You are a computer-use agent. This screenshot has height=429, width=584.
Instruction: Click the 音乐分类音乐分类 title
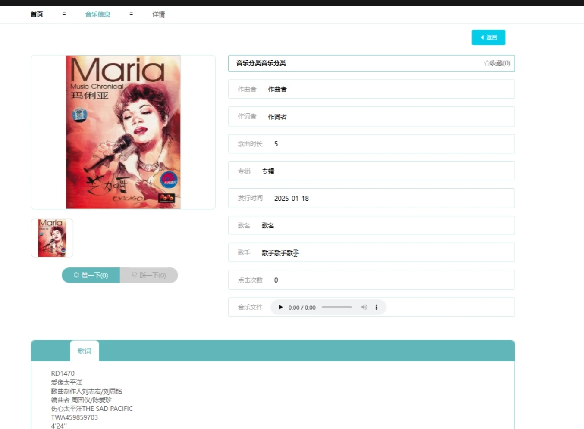pyautogui.click(x=261, y=63)
